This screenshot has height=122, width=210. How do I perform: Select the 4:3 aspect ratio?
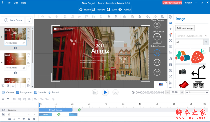(x=157, y=62)
